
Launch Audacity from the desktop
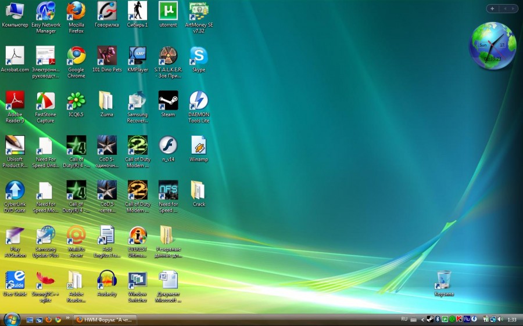point(107,284)
